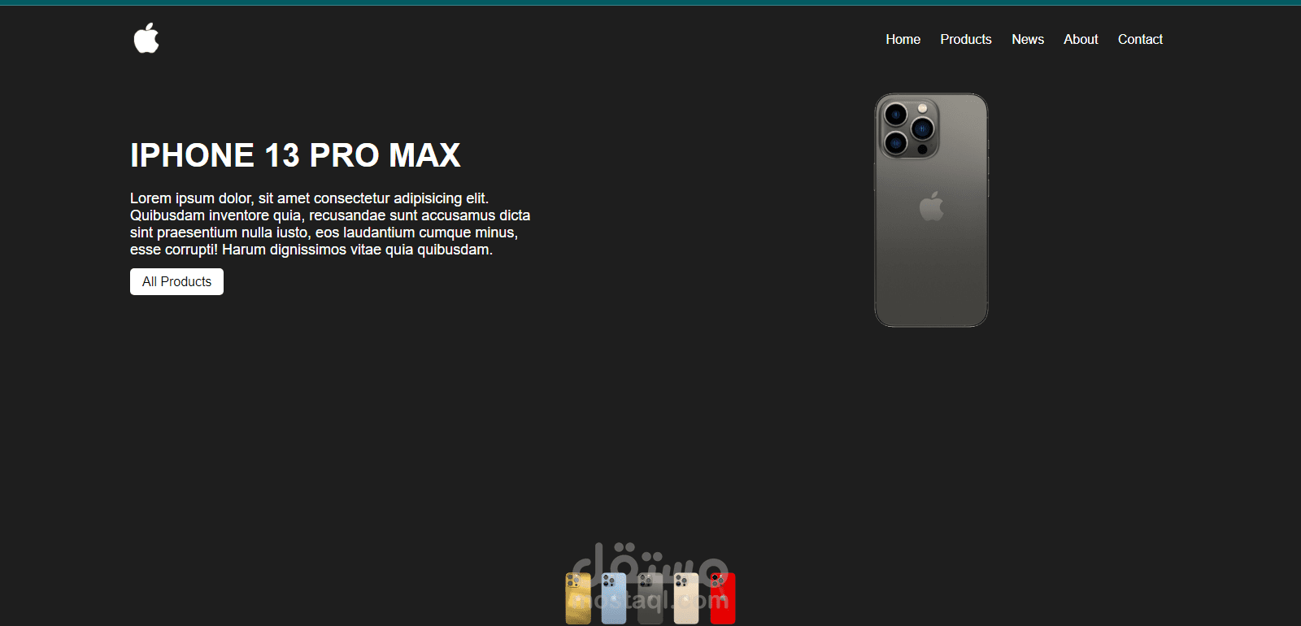Click the IPHONE 13 PRO MAX heading
Viewport: 1301px width, 626px height.
pyautogui.click(x=295, y=155)
